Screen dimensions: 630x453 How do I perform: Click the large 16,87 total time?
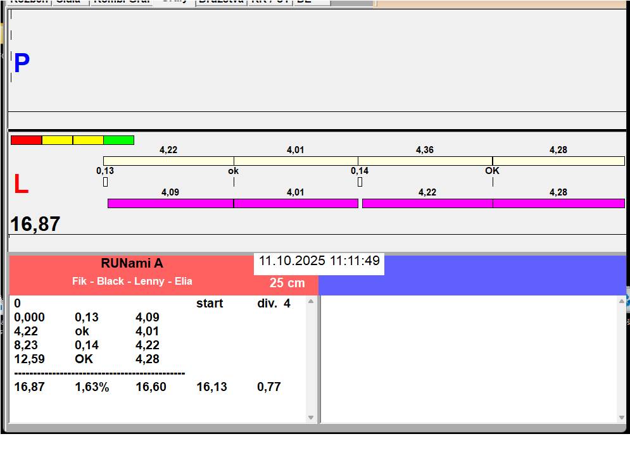35,224
